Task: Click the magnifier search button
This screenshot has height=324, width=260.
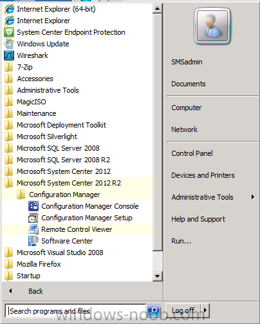Action: point(154,310)
